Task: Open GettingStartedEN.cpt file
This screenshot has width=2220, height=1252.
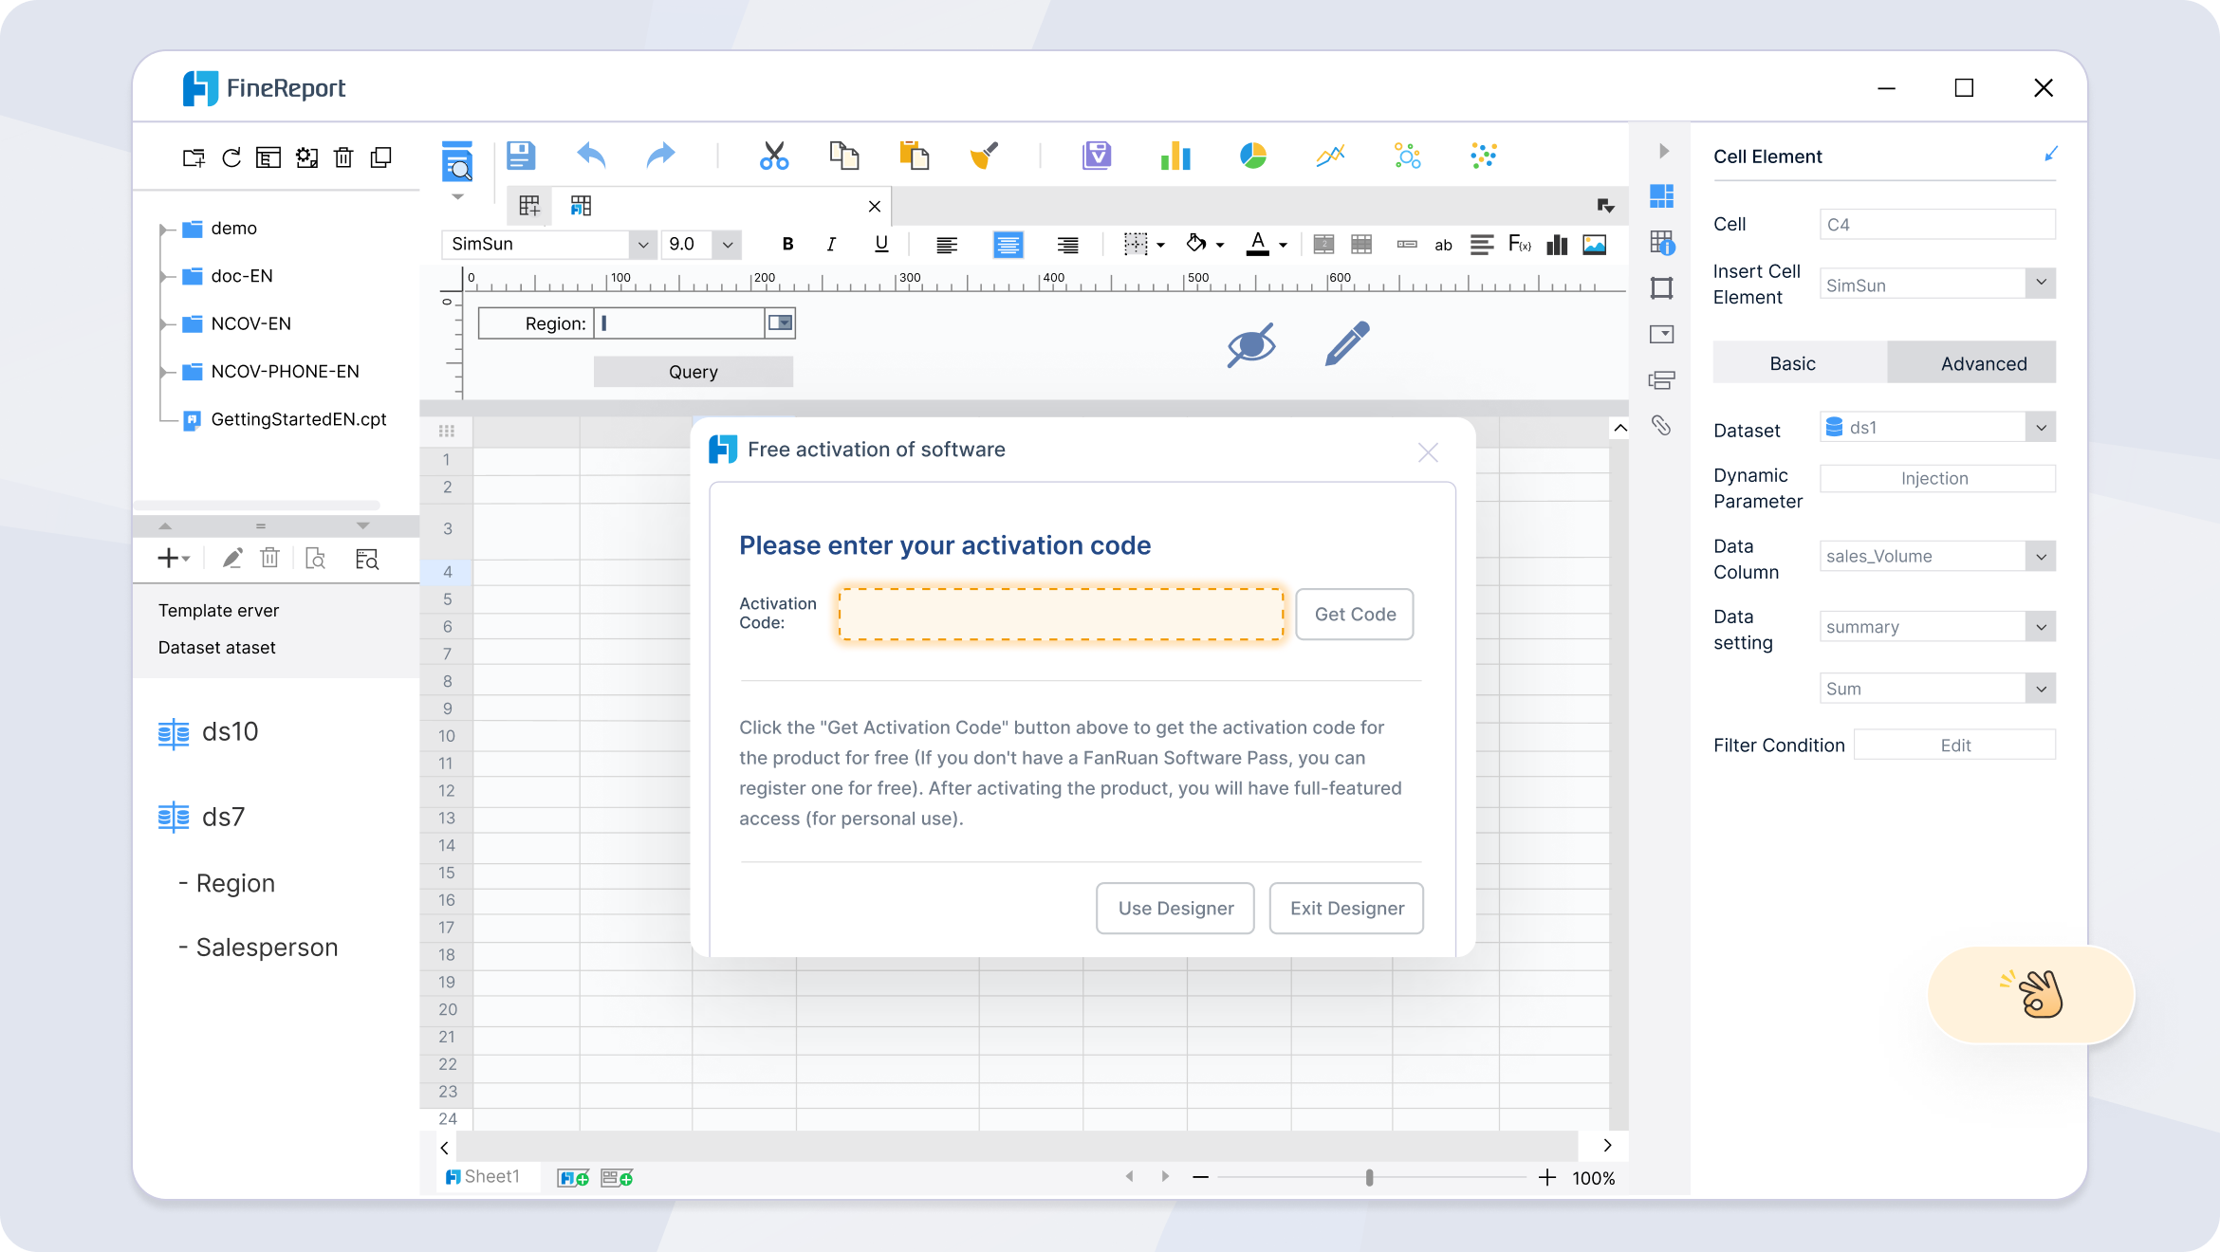Action: coord(287,419)
